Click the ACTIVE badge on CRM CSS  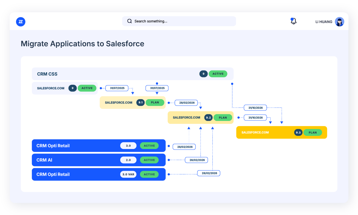218,74
